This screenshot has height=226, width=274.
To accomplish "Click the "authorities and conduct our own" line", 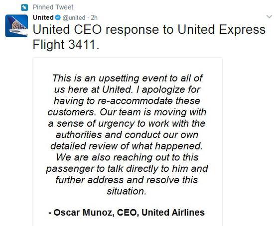I will pyautogui.click(x=127, y=135).
